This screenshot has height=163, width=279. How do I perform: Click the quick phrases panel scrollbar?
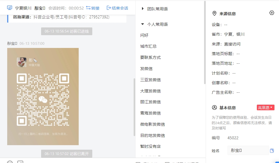tap(205, 43)
